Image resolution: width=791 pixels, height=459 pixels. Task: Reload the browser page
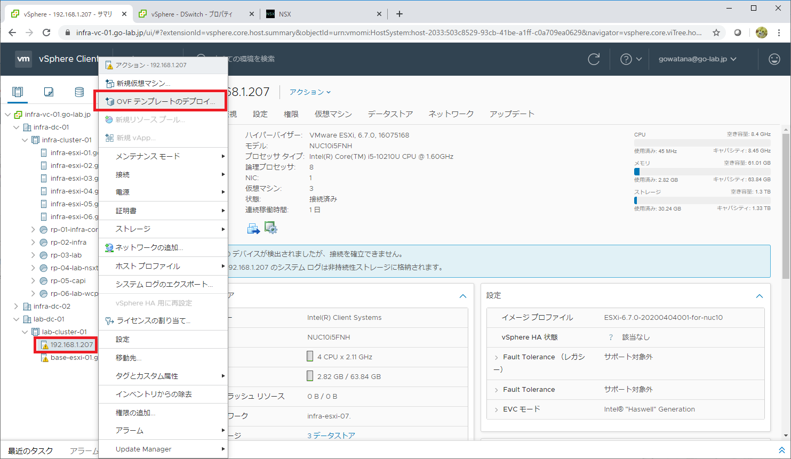[x=46, y=33]
